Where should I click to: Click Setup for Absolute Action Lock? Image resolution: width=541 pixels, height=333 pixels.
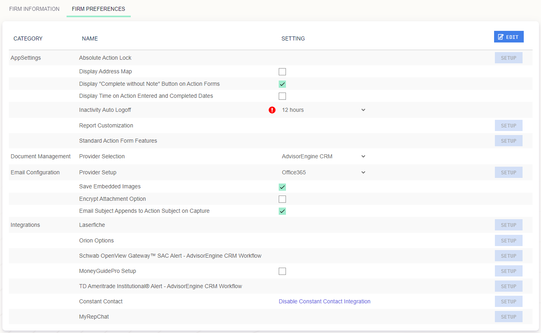[x=509, y=58]
